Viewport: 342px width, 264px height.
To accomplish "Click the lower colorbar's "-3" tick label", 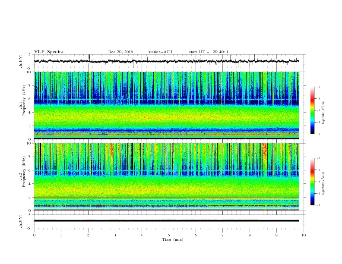I will coord(319,158).
